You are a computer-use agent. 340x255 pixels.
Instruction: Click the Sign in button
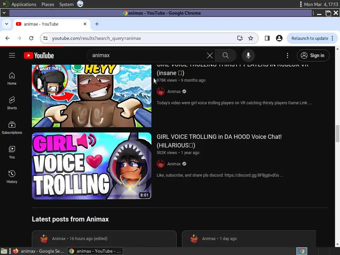(313, 55)
